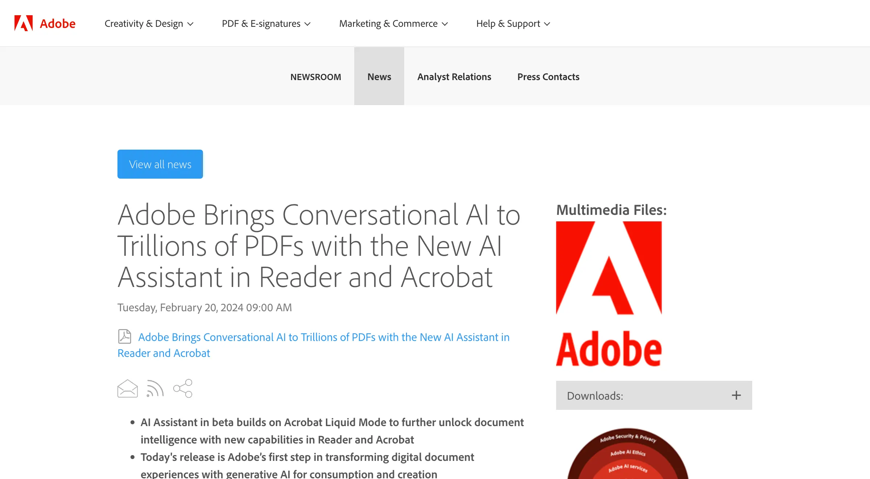The image size is (870, 479).
Task: Open the AI Assistant press release PDF link
Action: pyautogui.click(x=314, y=345)
